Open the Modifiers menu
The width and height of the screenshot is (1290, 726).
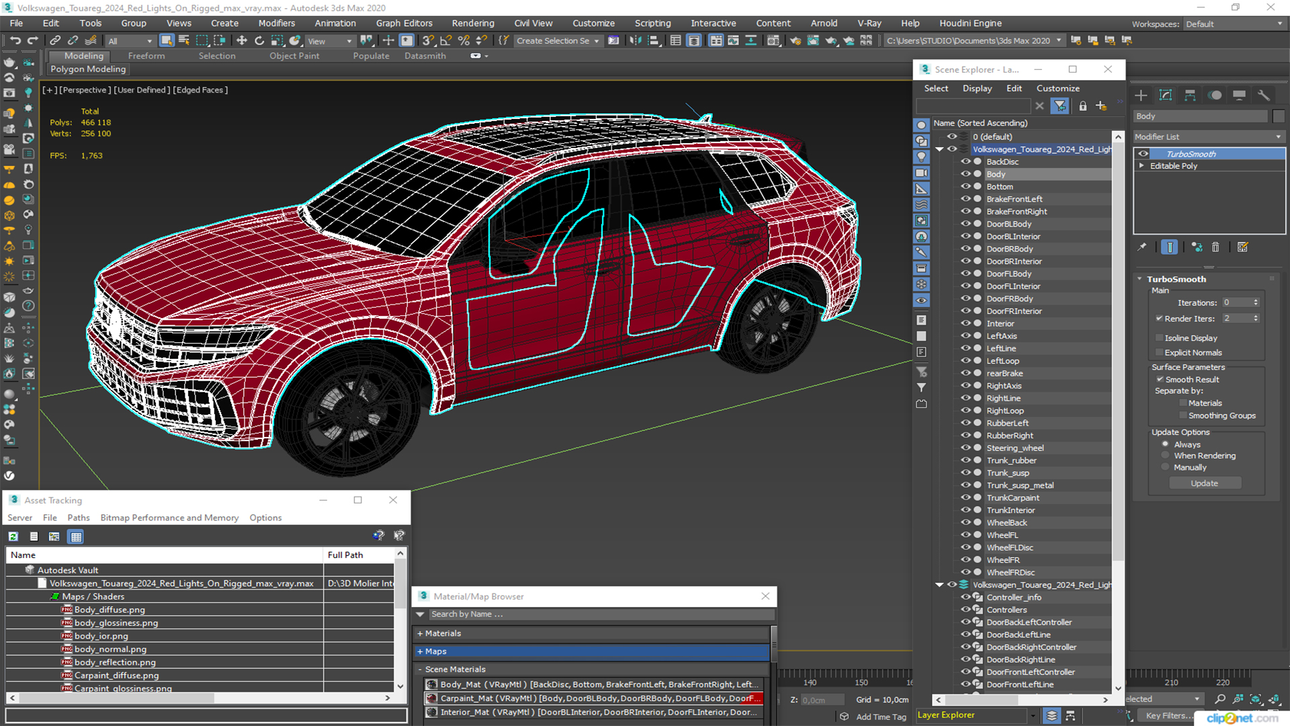[276, 23]
